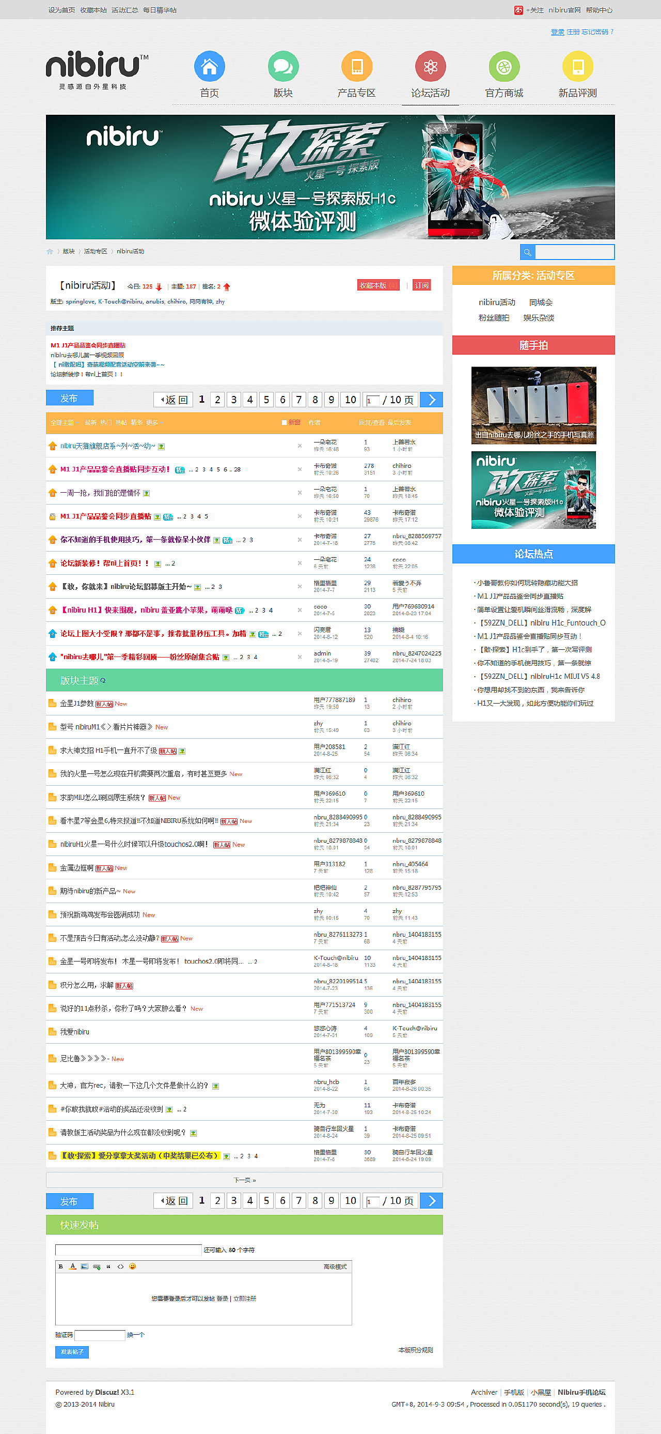
Task: Open recommended topic nibiru去哪儿第一季视频回顾
Action: pos(87,355)
